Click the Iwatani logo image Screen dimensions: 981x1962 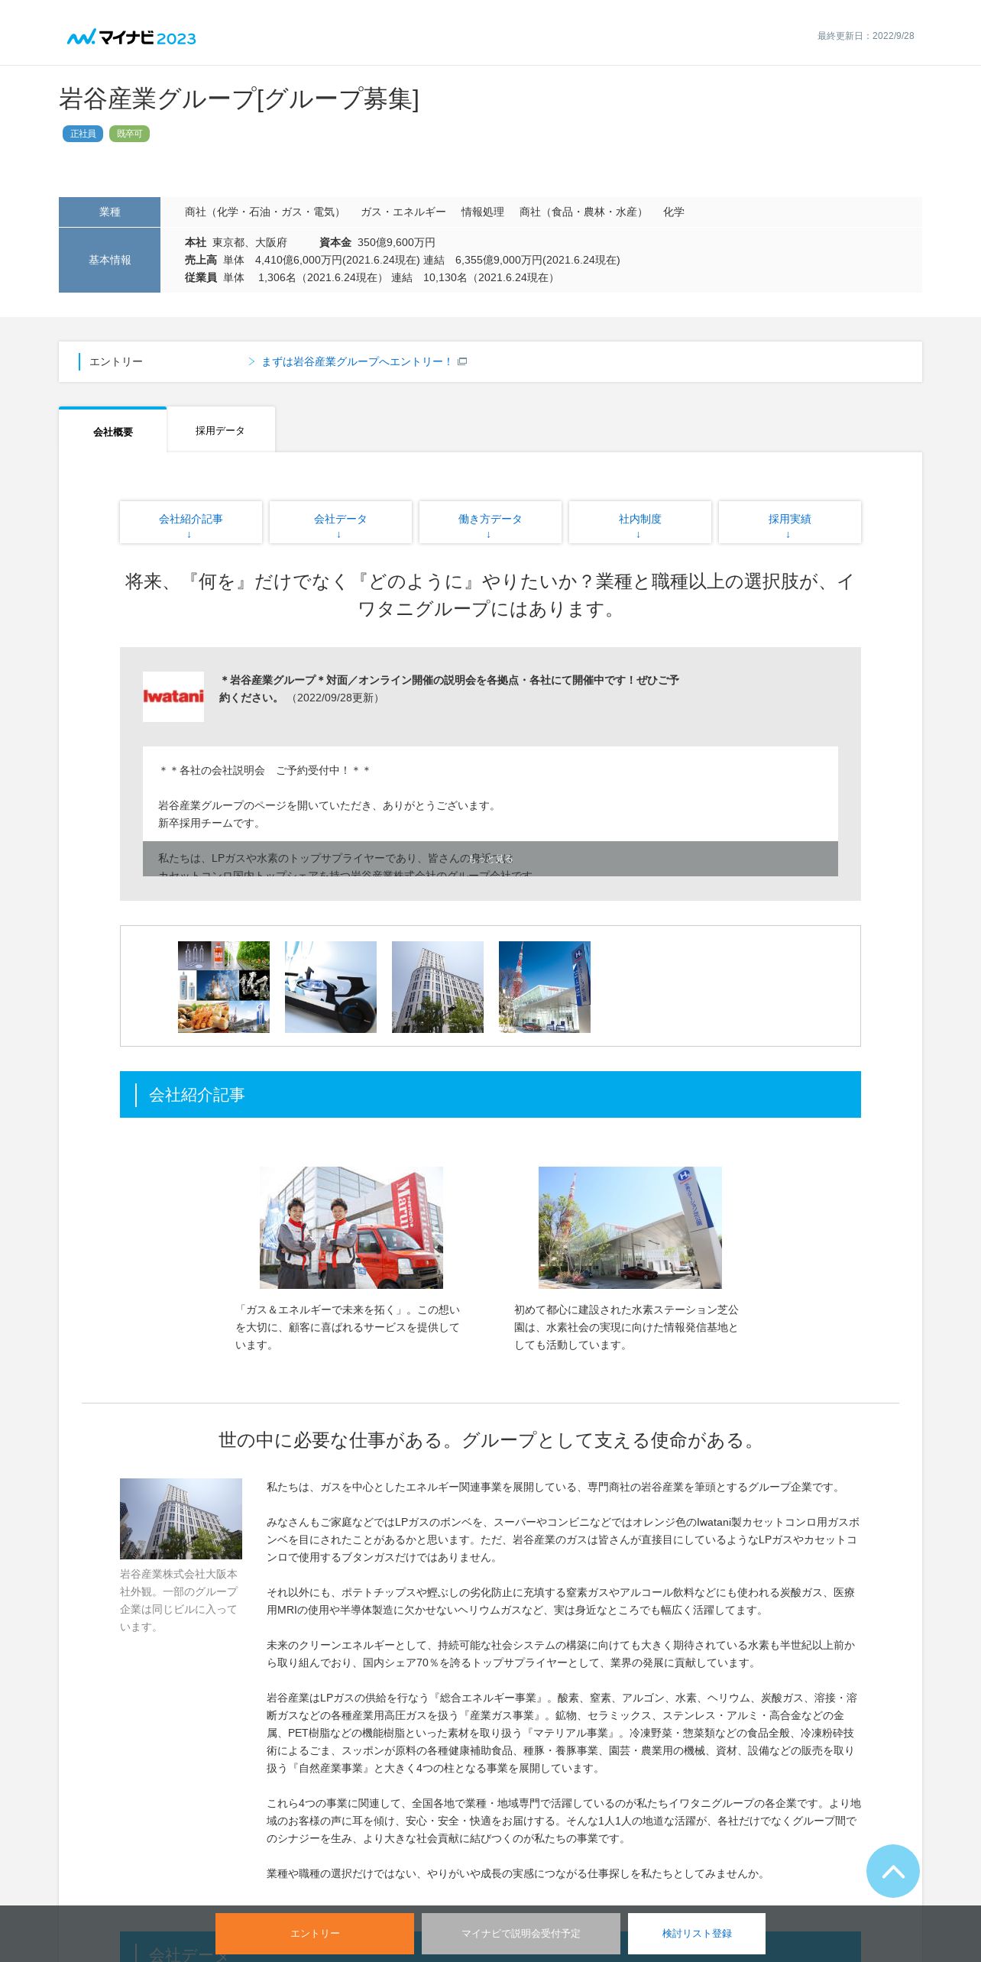point(173,696)
